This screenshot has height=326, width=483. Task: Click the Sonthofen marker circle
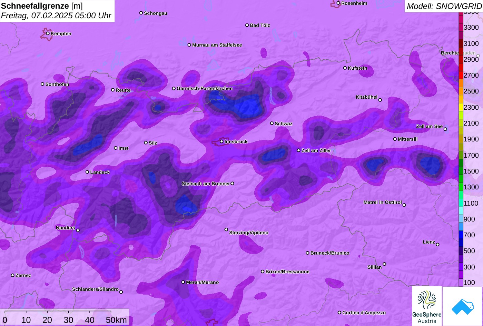click(42, 84)
